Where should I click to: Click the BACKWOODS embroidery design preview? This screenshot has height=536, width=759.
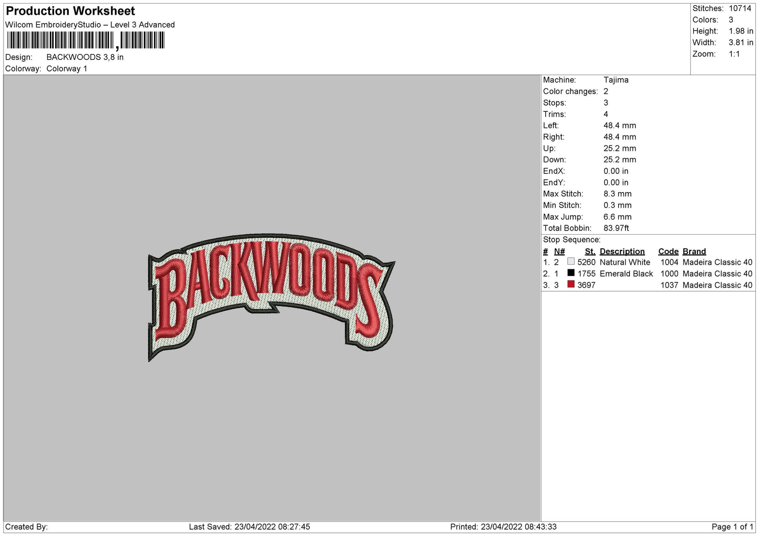(x=271, y=297)
